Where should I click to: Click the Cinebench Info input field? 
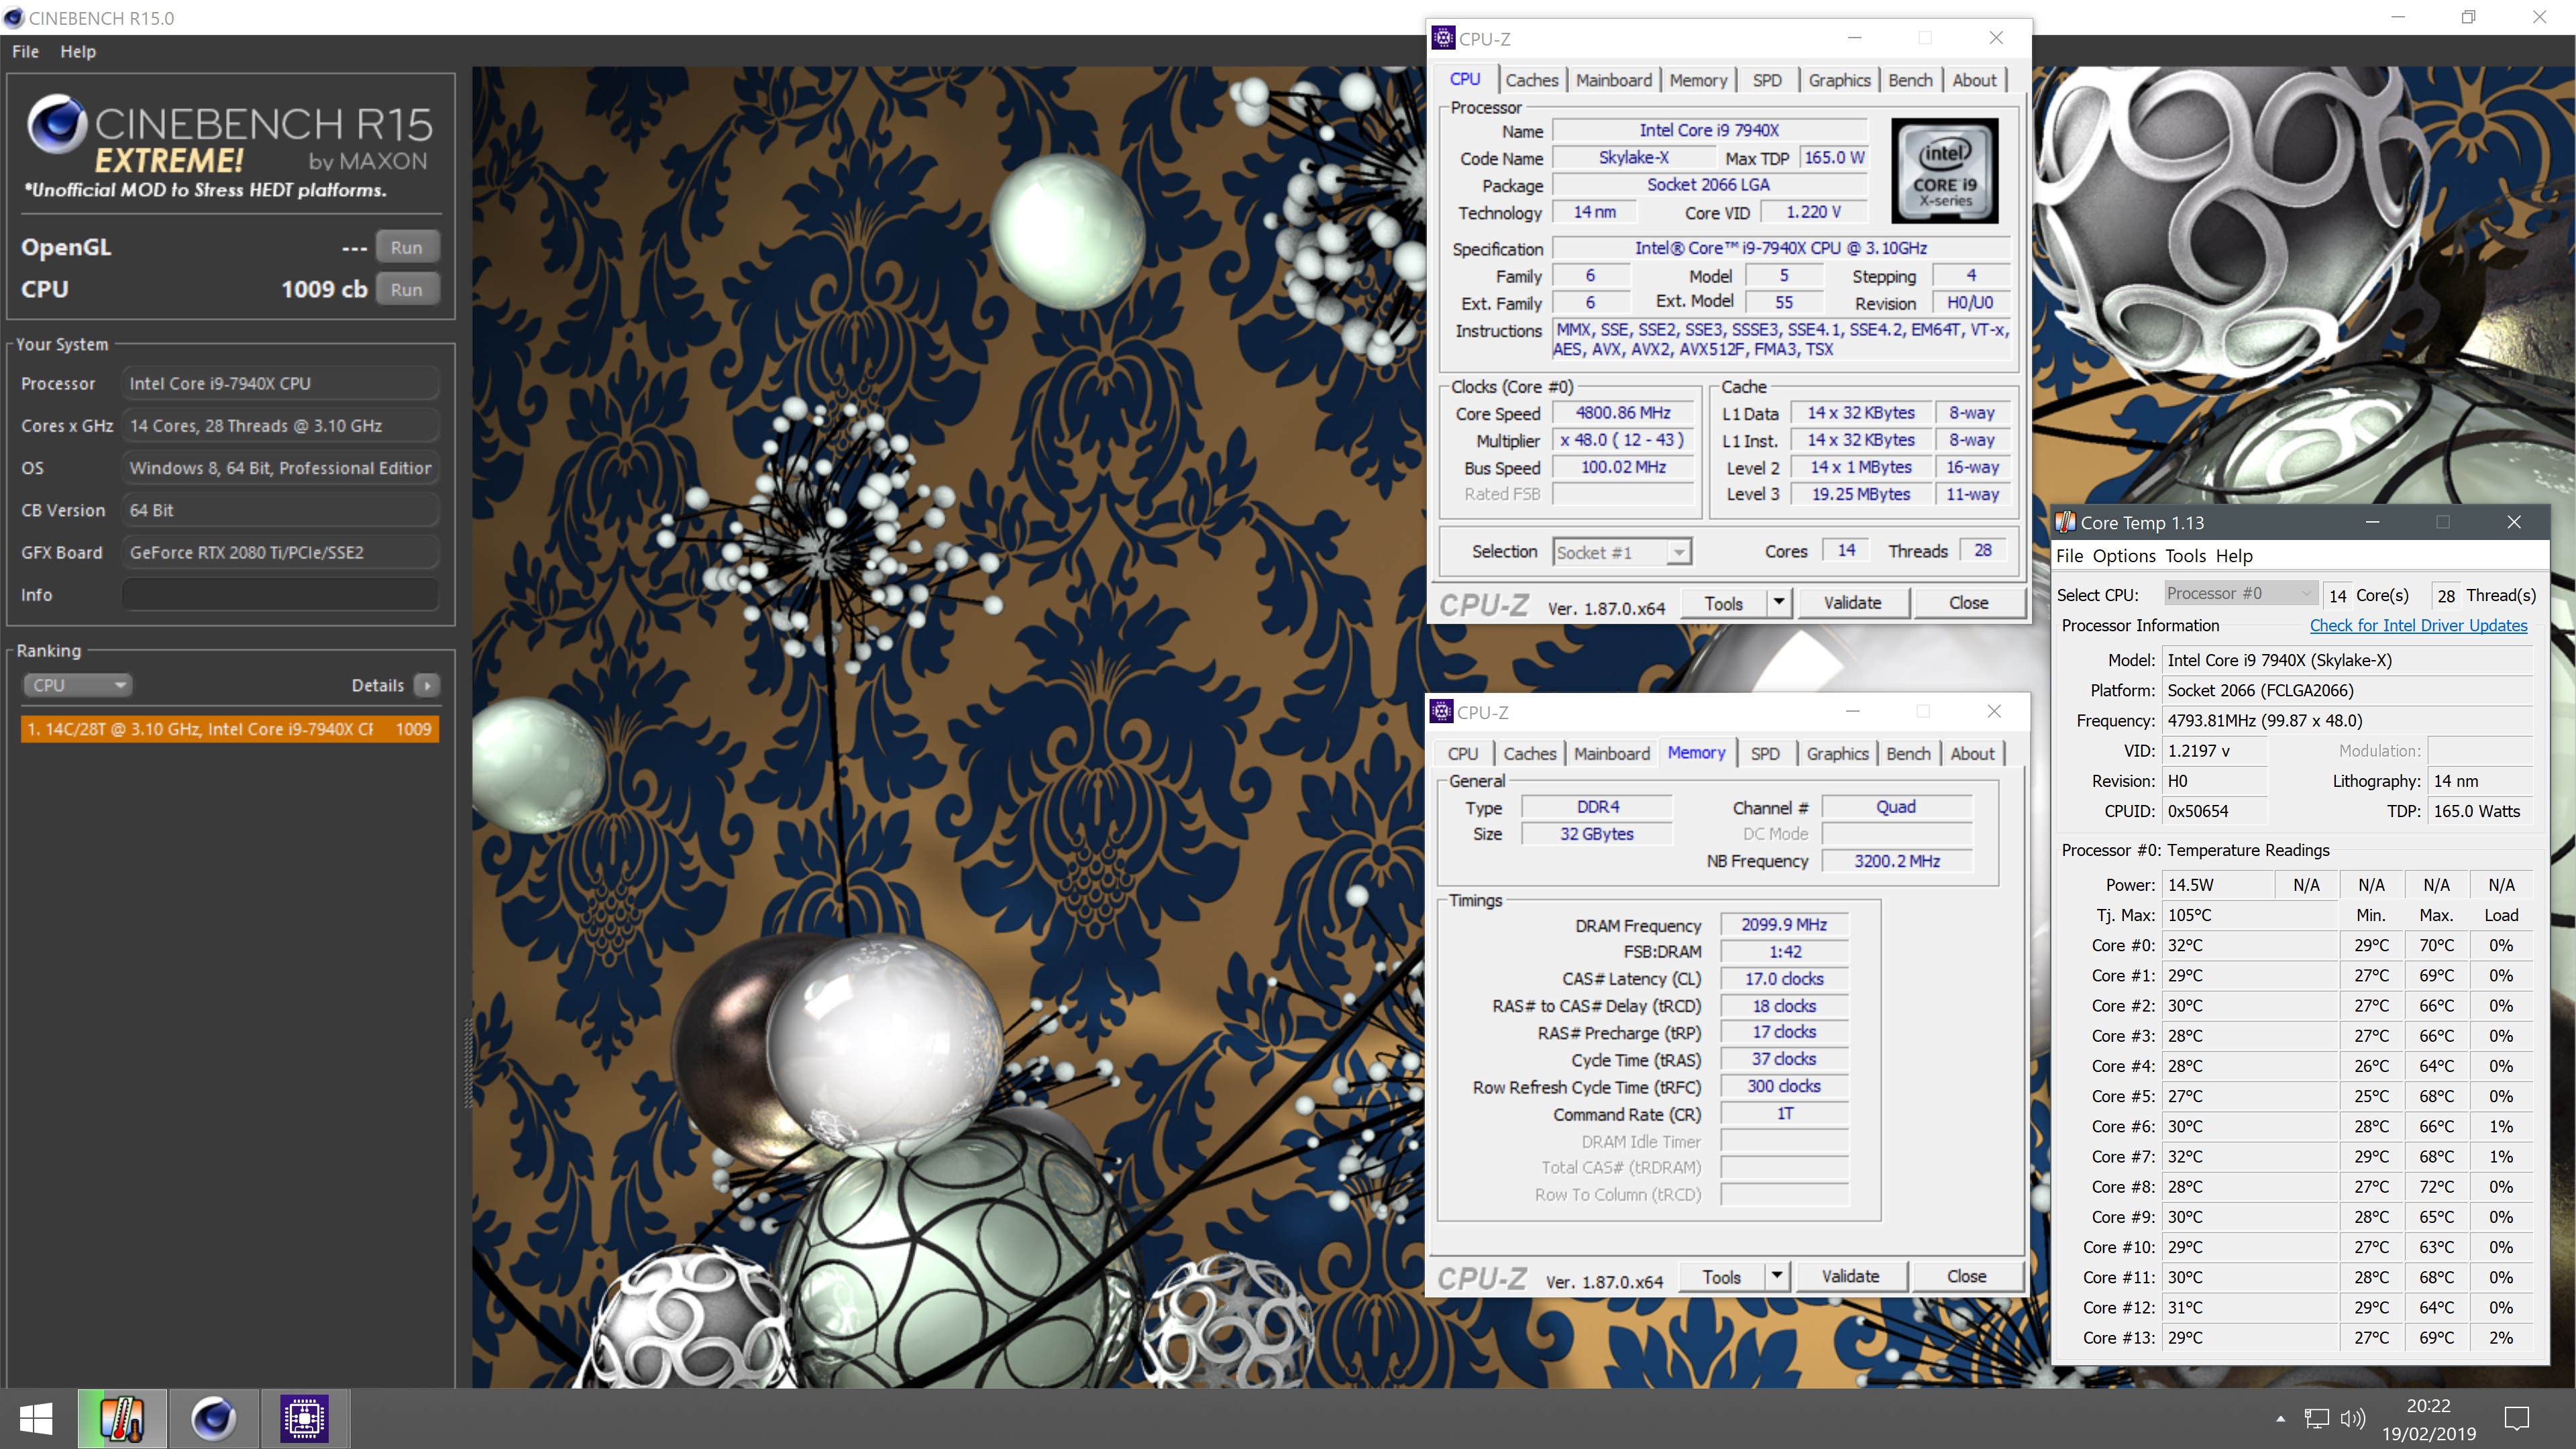pyautogui.click(x=280, y=594)
